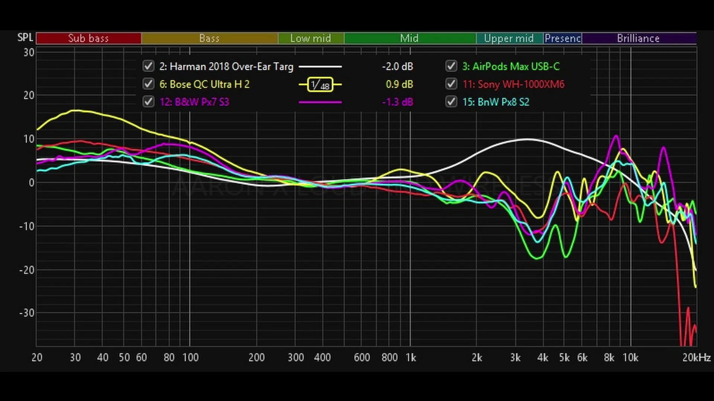Click the Presence band label
The height and width of the screenshot is (401, 714).
563,38
